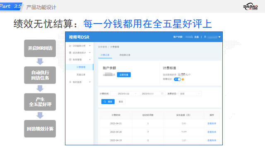Open 充值记录 in the sidebar

[x=81, y=74]
